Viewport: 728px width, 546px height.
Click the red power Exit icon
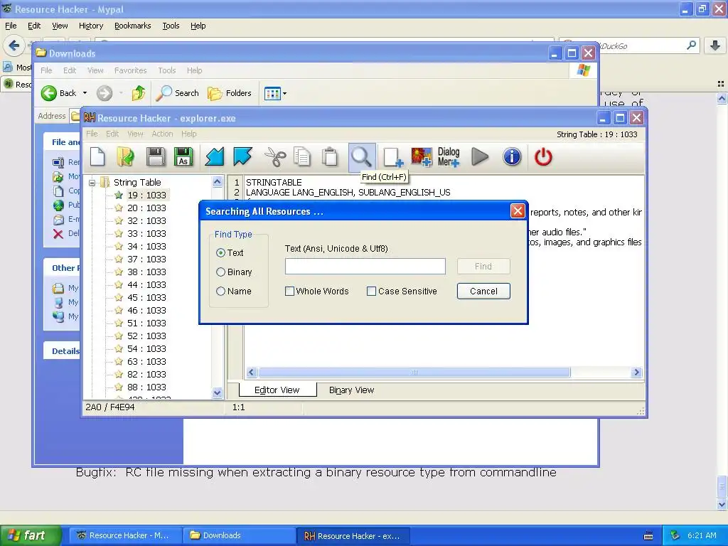[x=543, y=157]
